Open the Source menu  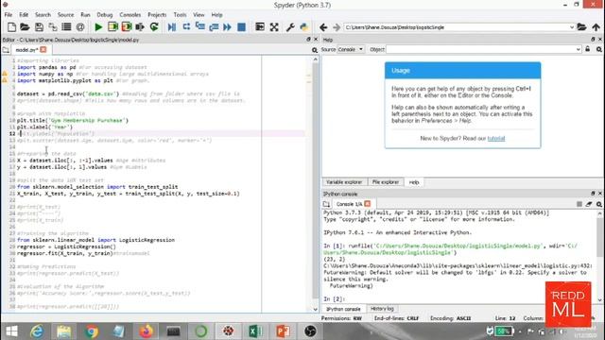65,15
